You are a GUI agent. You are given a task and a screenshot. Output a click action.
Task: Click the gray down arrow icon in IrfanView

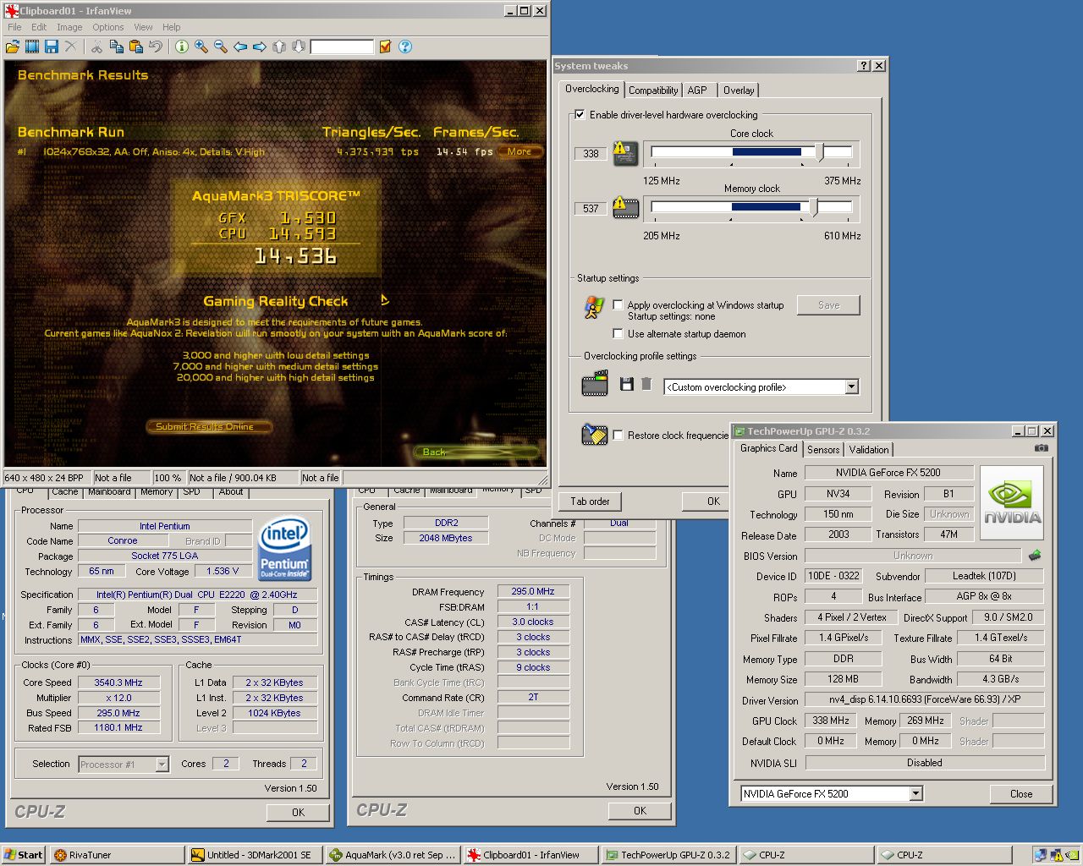pyautogui.click(x=298, y=47)
